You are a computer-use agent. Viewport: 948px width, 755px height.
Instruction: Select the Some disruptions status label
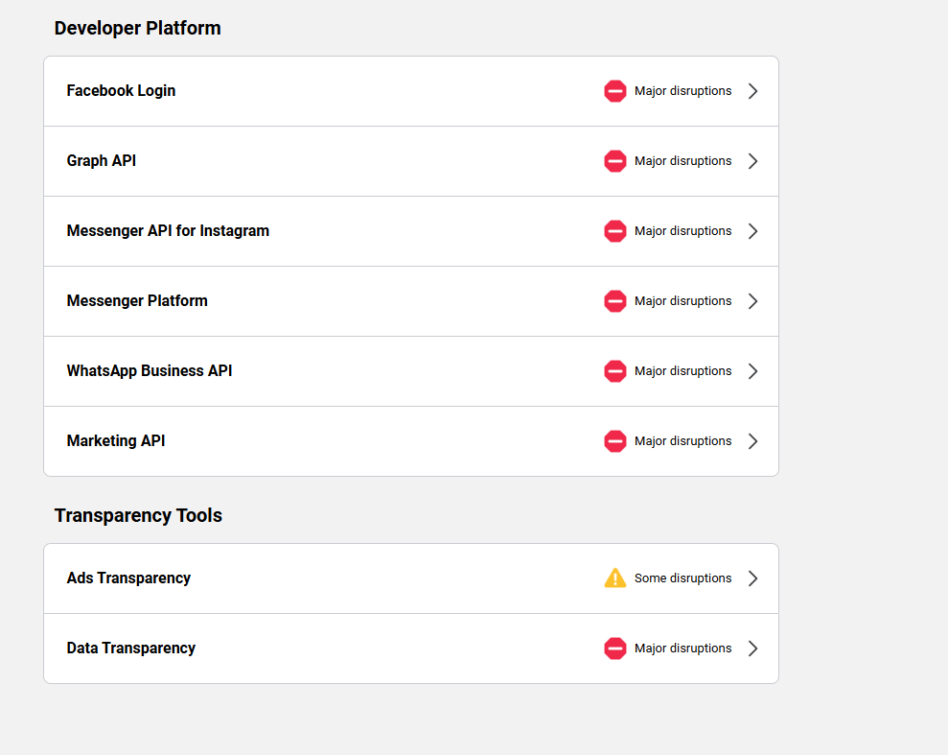pyautogui.click(x=682, y=578)
